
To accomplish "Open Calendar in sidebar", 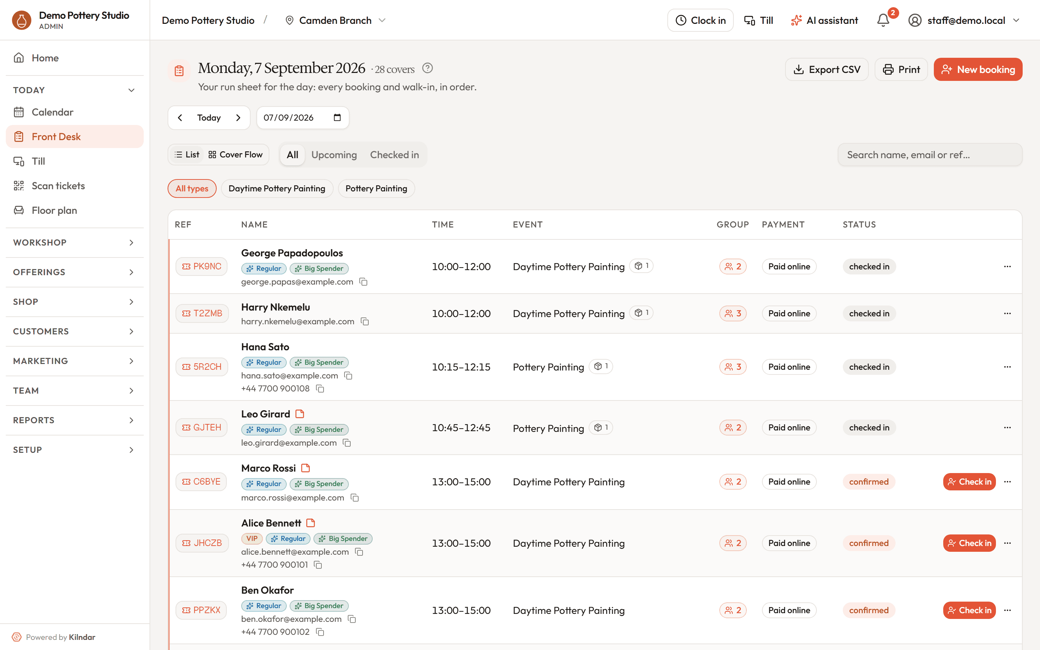I will pyautogui.click(x=74, y=112).
